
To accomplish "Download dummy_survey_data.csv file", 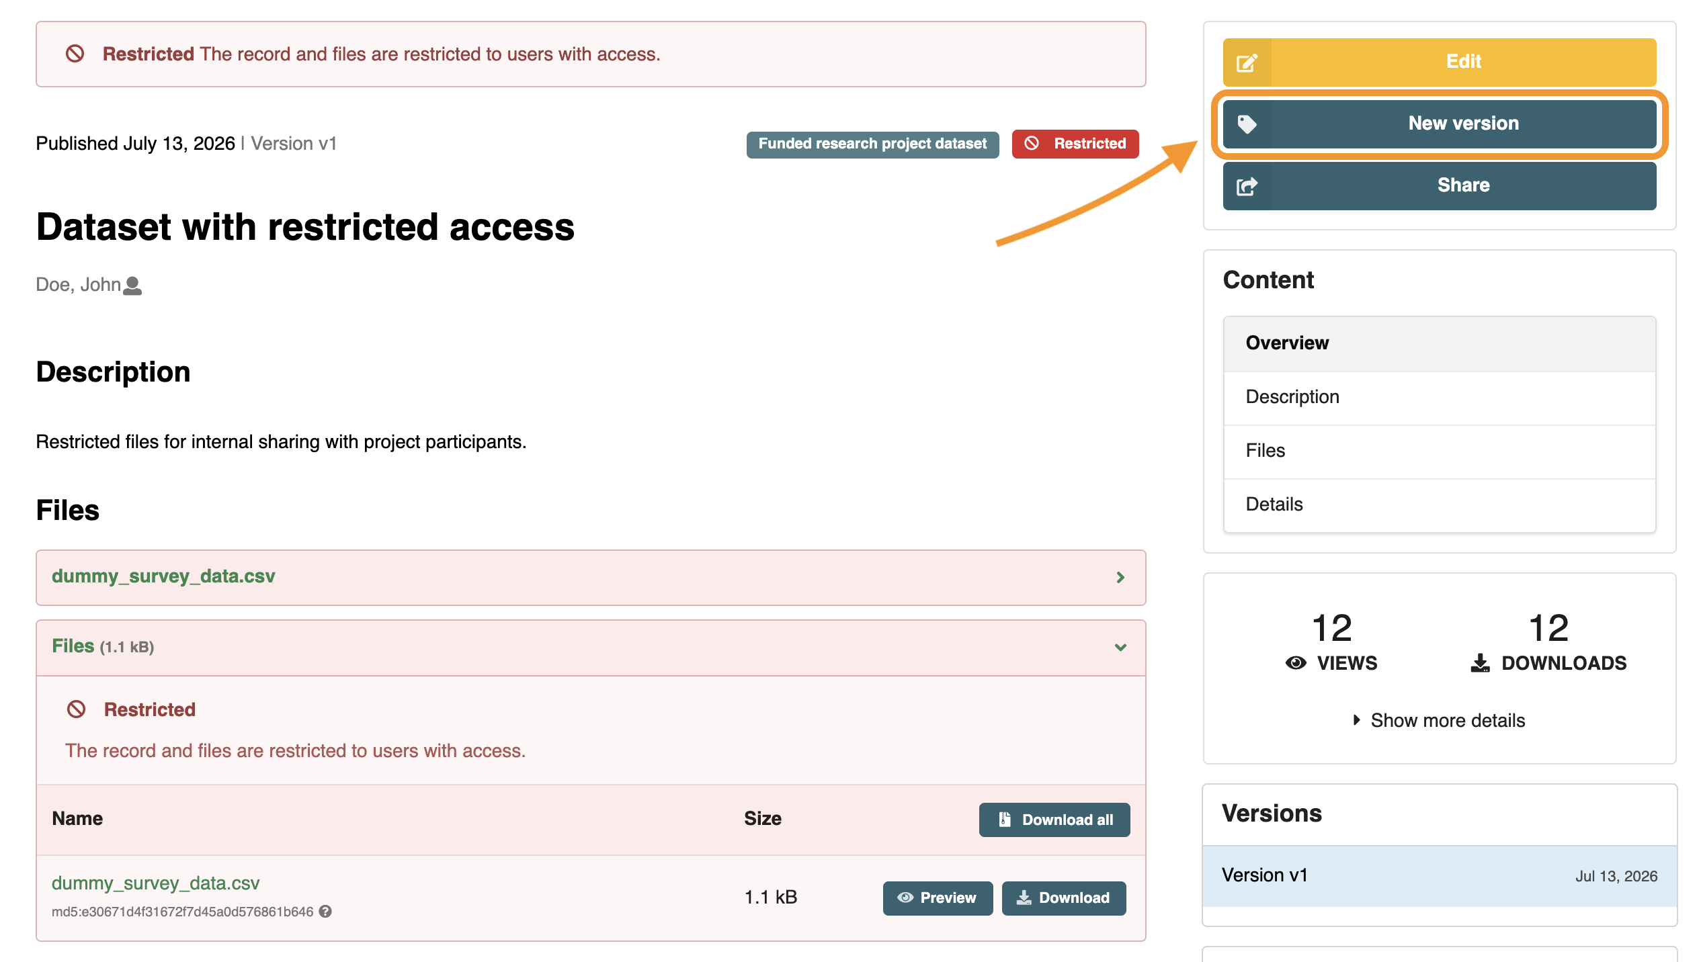I will point(1064,898).
